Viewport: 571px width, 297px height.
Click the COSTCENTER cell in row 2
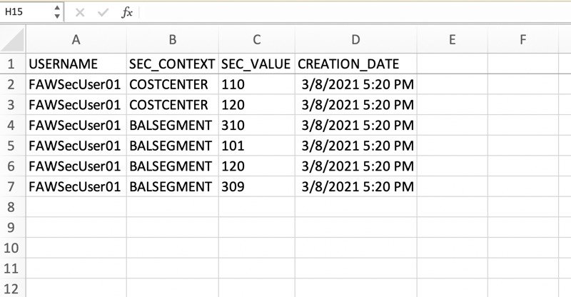tap(172, 84)
